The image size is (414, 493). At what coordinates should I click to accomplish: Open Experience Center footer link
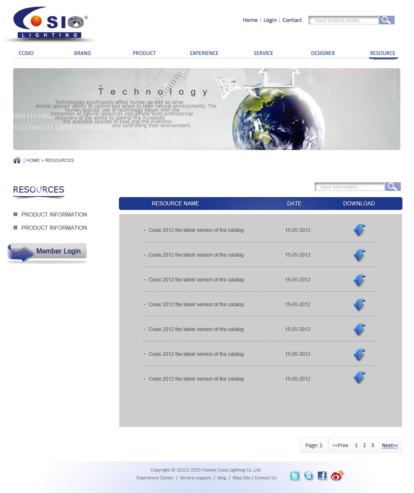(x=155, y=478)
